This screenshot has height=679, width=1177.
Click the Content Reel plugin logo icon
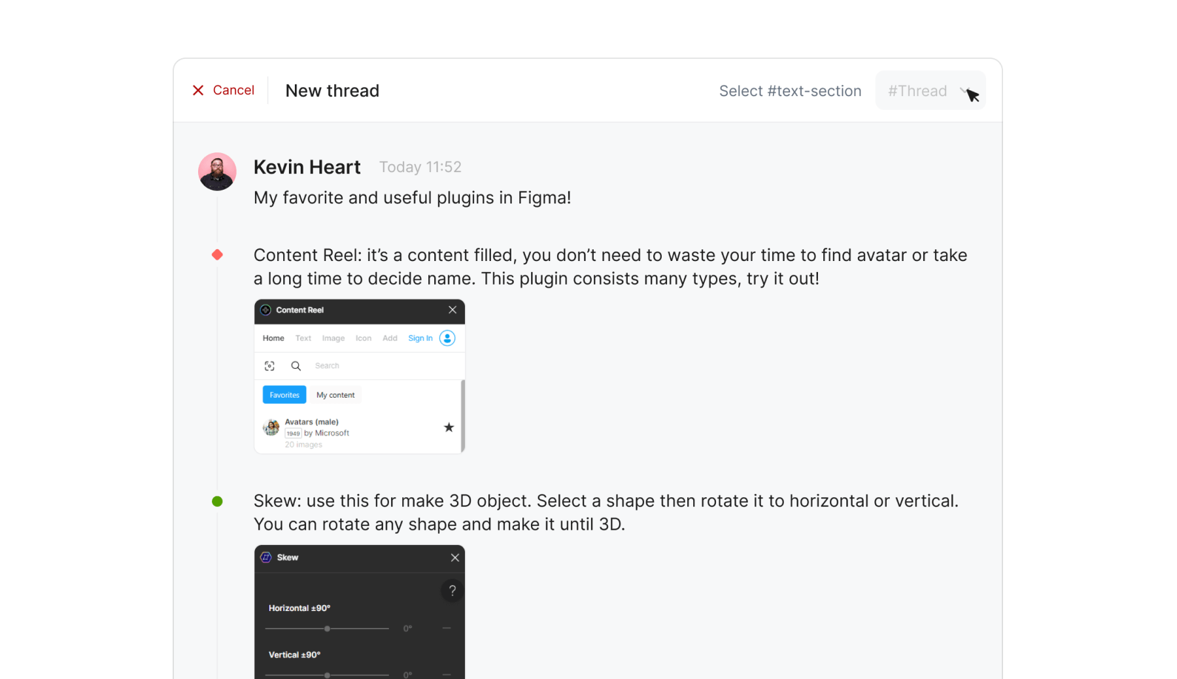(265, 310)
